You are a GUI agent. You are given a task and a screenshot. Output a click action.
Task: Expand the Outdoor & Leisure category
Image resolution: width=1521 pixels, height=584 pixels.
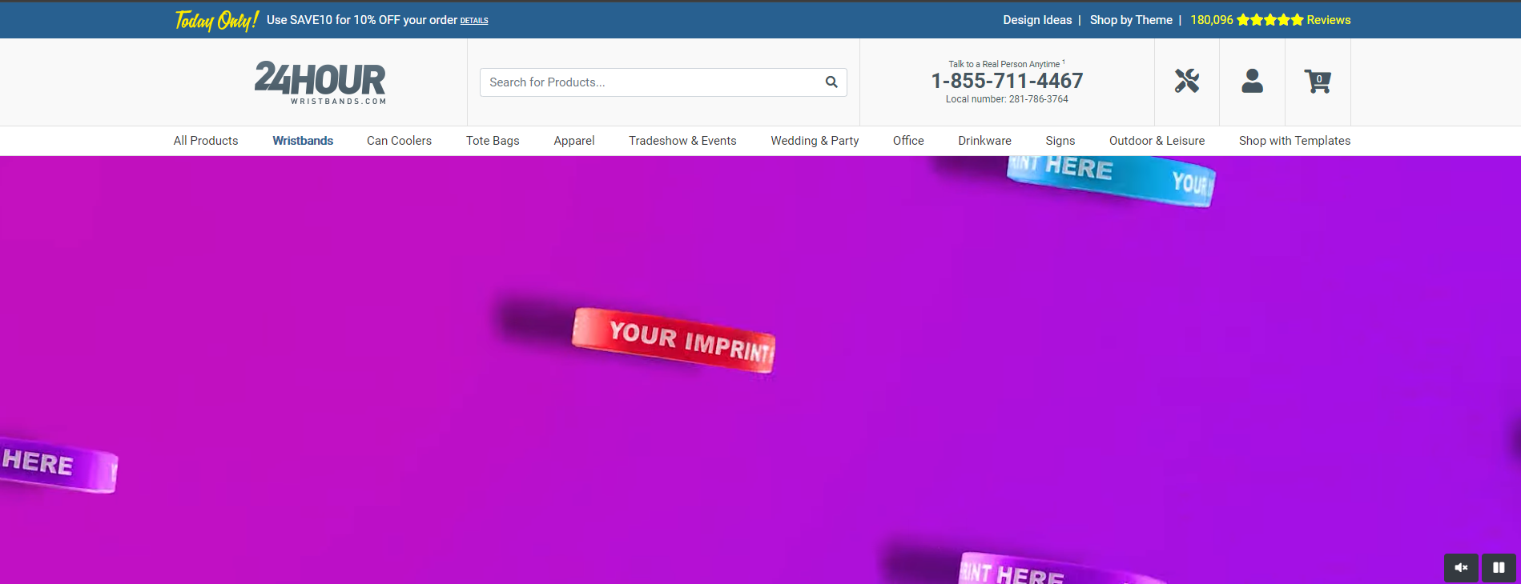[1157, 141]
